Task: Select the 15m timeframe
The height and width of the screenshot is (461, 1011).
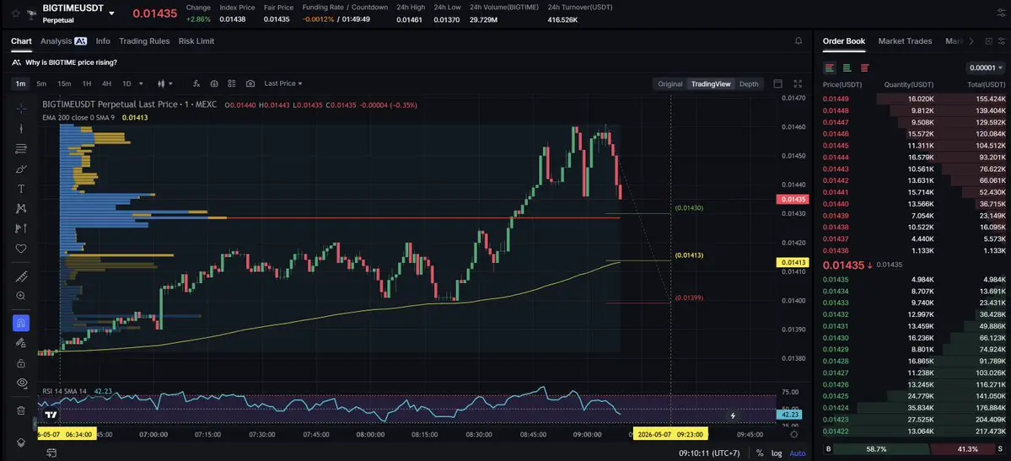Action: (x=64, y=83)
